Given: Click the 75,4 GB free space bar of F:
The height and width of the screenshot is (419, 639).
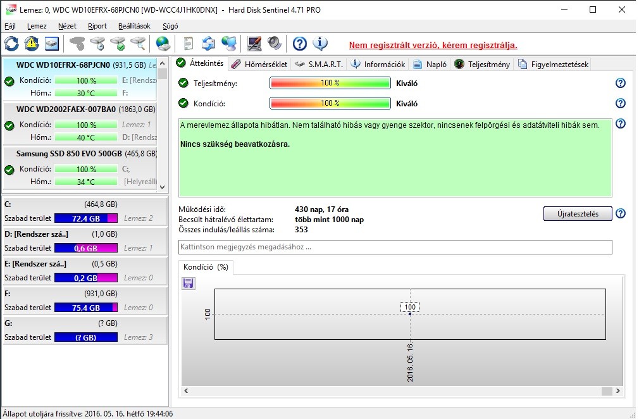Looking at the screenshot, I should click(86, 308).
